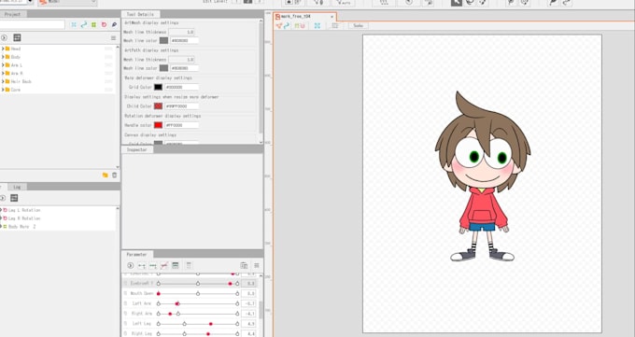
Task: Filter parts list by red rotation deformer icon
Action: (x=104, y=24)
